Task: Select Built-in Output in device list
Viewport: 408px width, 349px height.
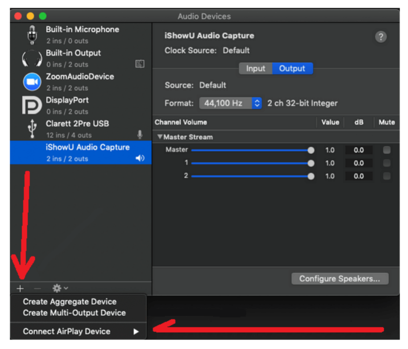Action: [x=81, y=59]
